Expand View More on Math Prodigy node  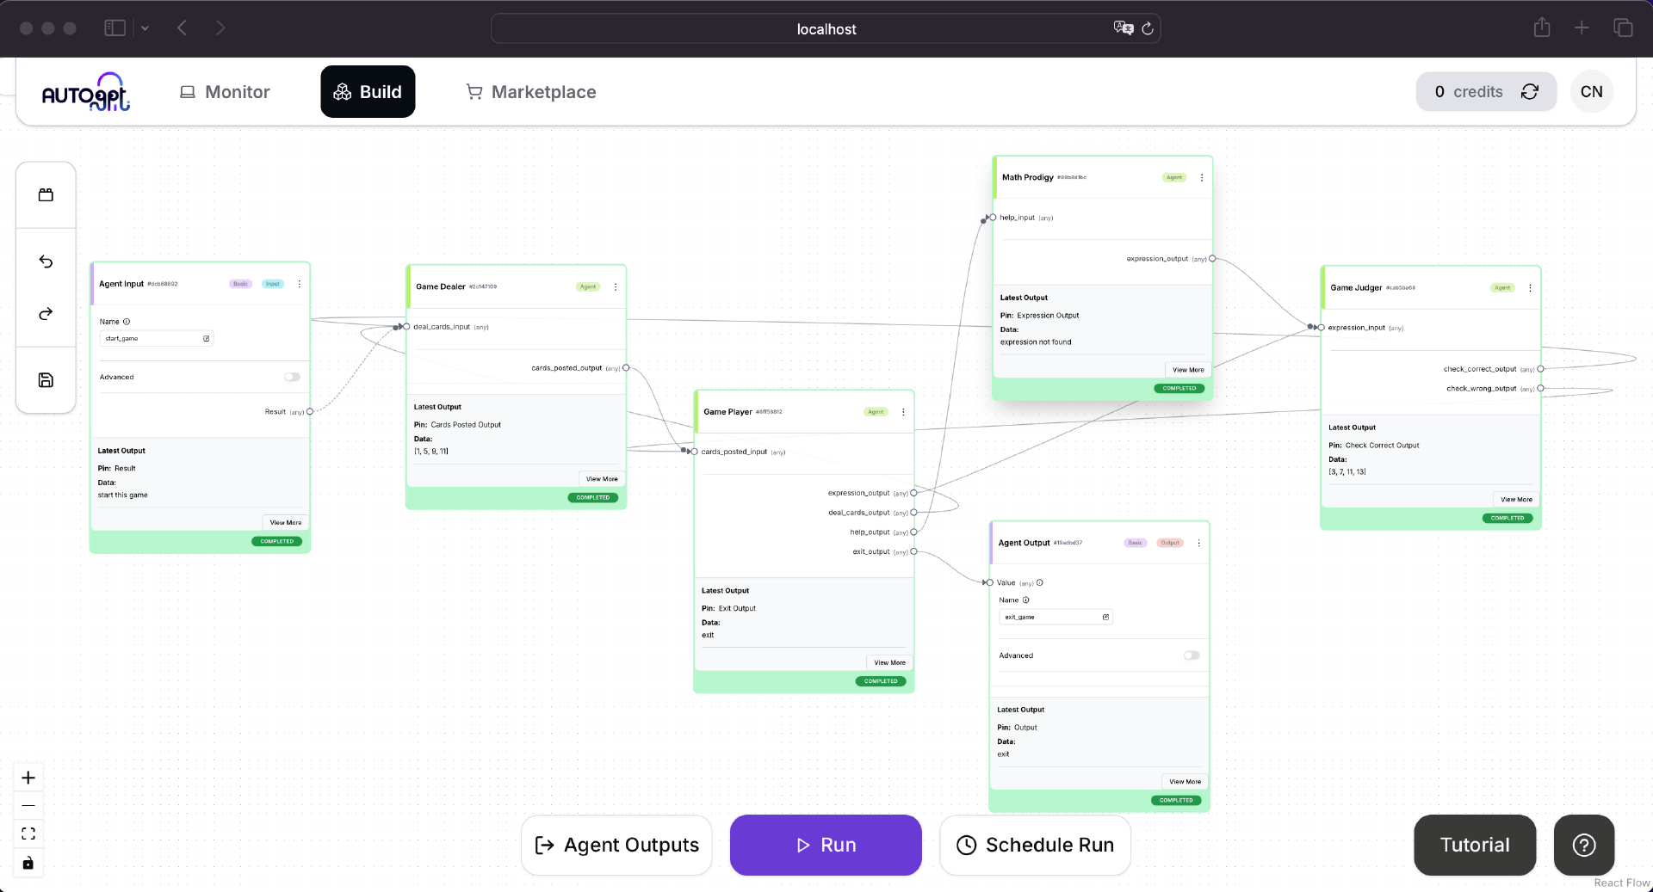tap(1188, 370)
